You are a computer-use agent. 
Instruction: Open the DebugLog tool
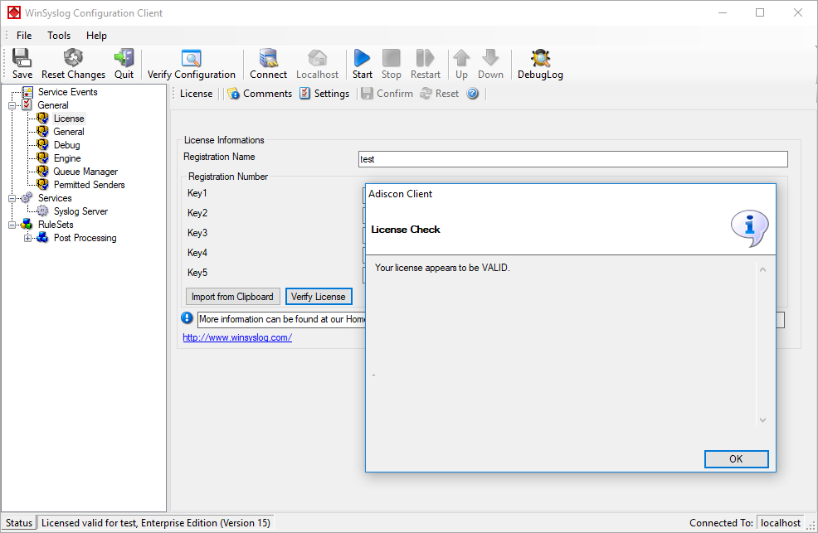pos(540,58)
